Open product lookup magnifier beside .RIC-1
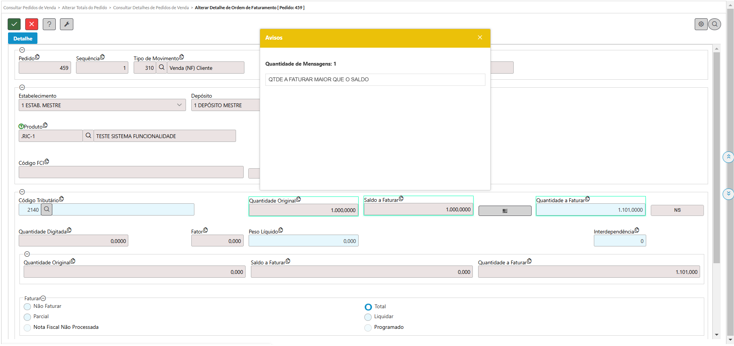Screen dimensions: 734x346 pyautogui.click(x=88, y=136)
